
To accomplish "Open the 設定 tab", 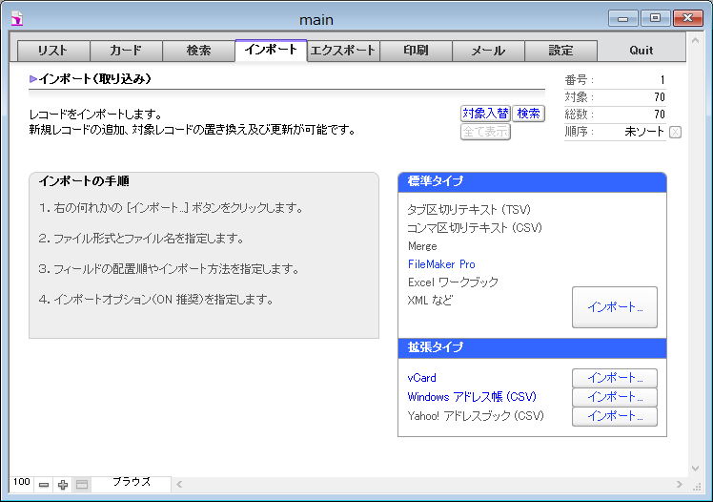I will click(561, 52).
